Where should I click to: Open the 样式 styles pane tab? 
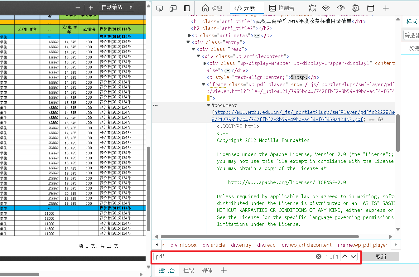[412, 21]
